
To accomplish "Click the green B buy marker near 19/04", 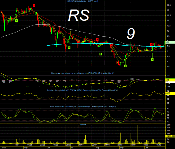I will pyautogui.click(x=16, y=21).
